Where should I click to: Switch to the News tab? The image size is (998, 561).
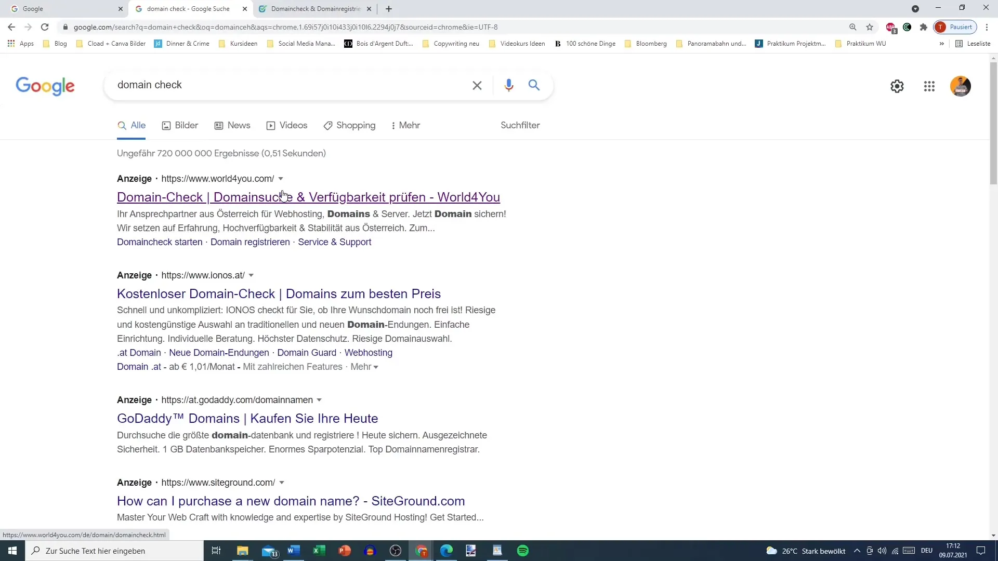point(232,125)
